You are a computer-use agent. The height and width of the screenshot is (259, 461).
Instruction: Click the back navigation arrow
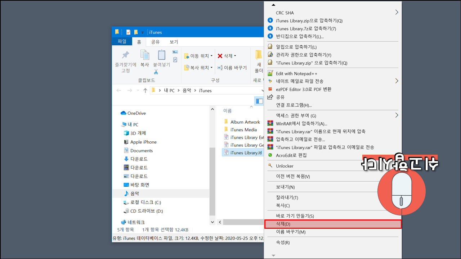click(x=119, y=90)
